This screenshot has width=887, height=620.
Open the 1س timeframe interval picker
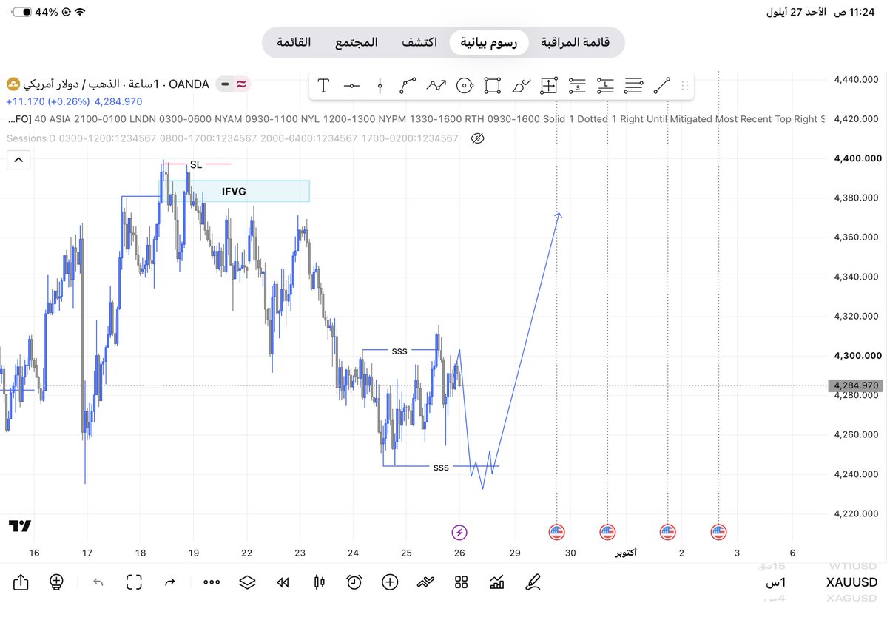click(x=775, y=582)
